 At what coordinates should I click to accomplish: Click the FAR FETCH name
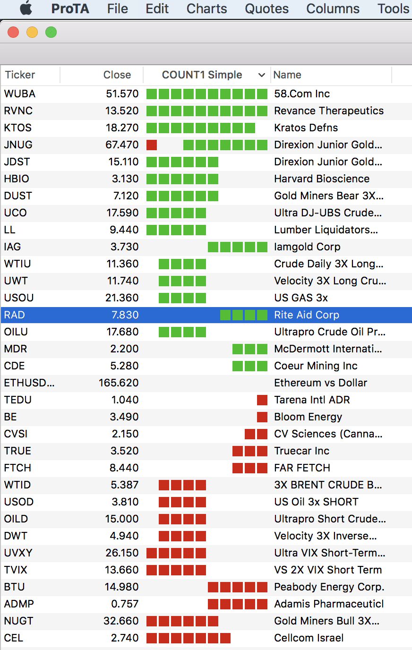point(302,468)
